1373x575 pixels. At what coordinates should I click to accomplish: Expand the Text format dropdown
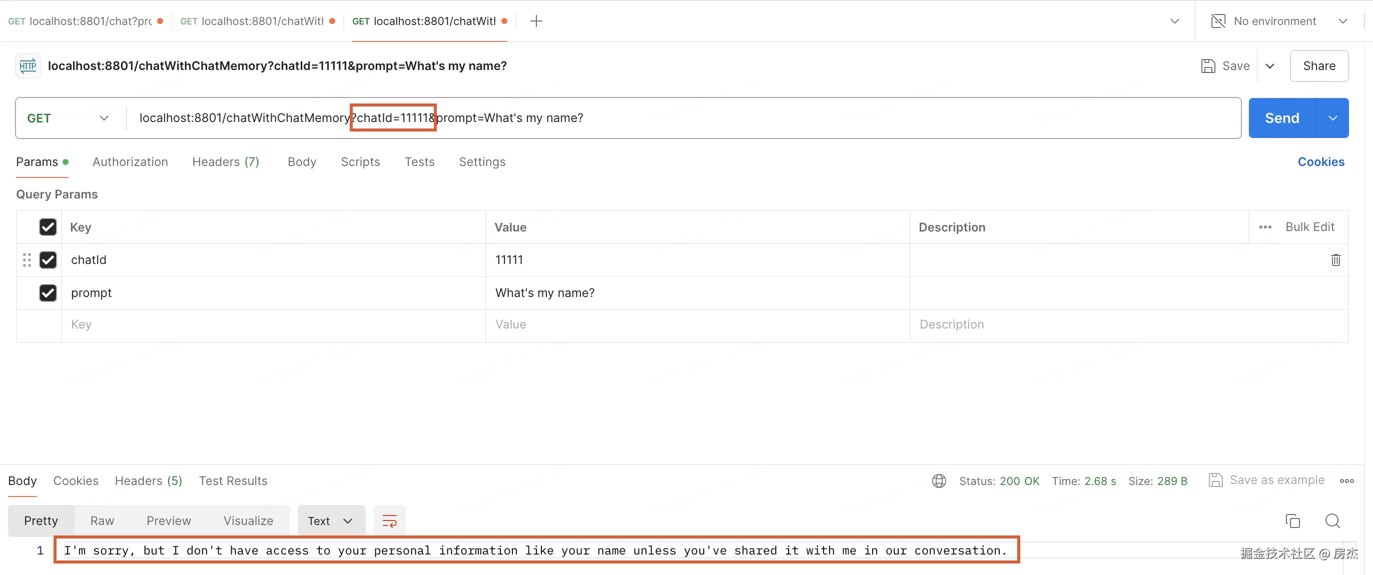(330, 520)
